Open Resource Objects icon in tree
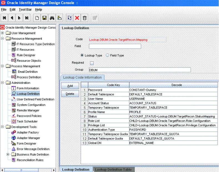219x172 pixels. click(14, 60)
